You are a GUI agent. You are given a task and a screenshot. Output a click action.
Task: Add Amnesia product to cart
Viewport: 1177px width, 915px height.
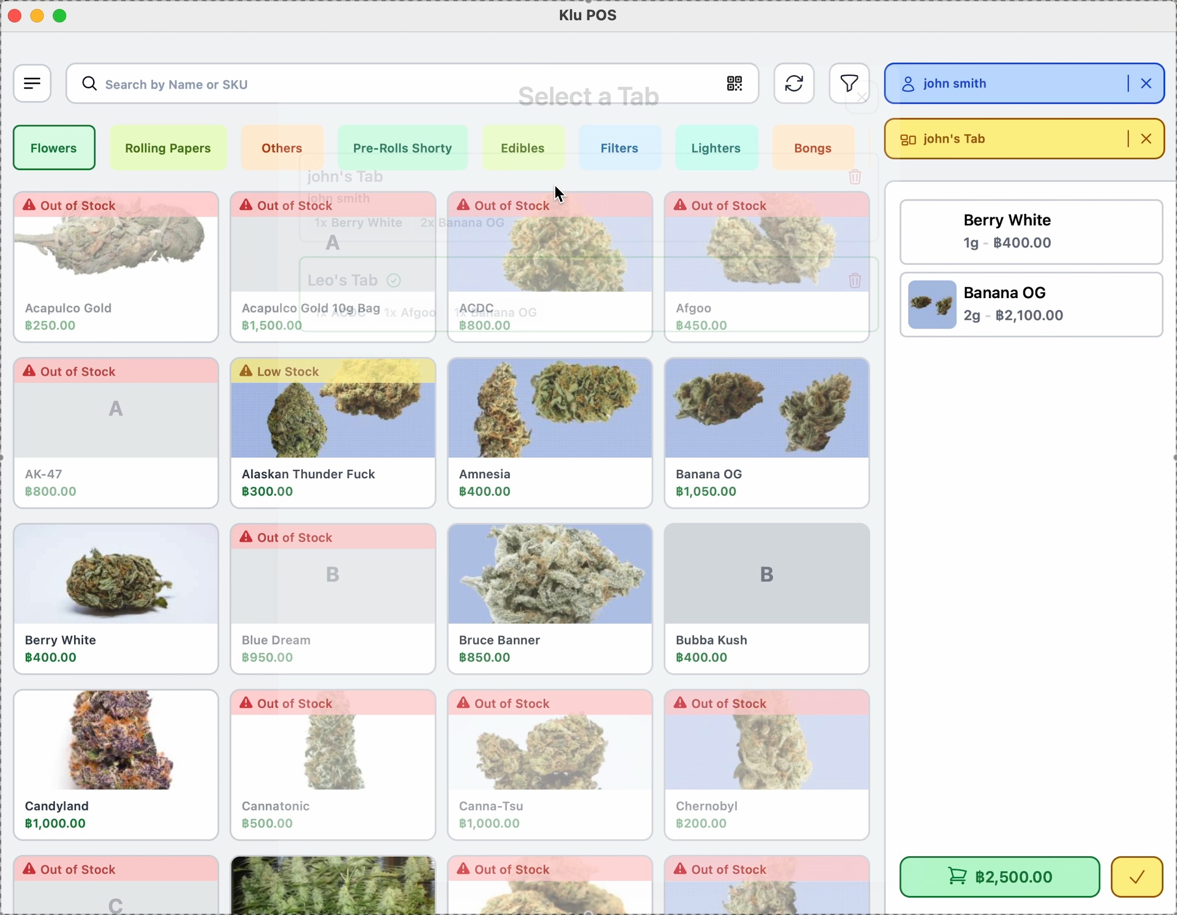[x=550, y=433]
